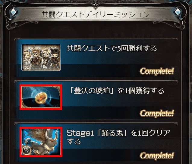Click the 共闘クエストデイリーミッション title banner
This screenshot has width=192, height=164.
tap(96, 14)
